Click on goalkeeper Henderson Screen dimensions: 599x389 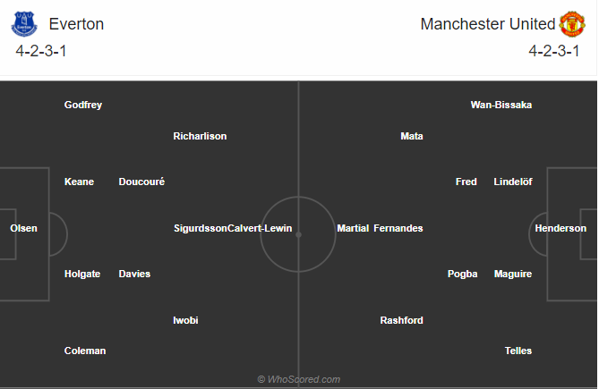(x=560, y=228)
